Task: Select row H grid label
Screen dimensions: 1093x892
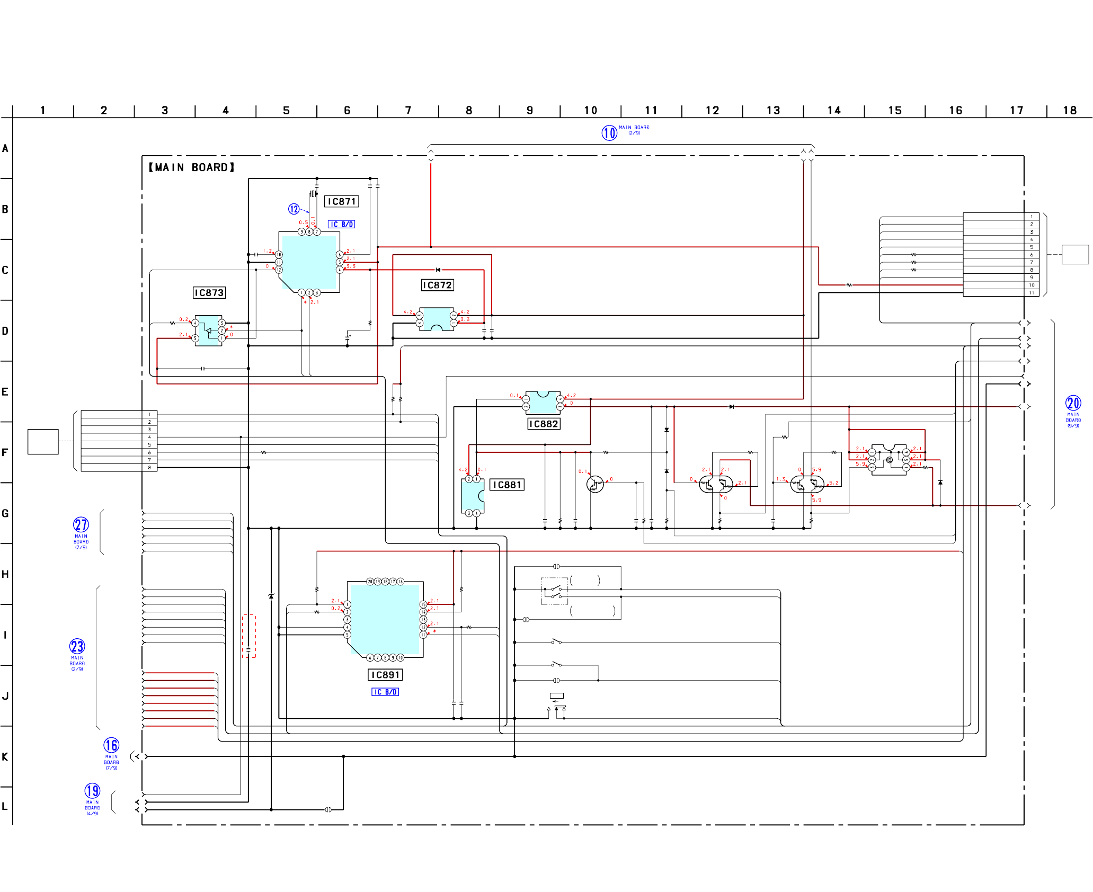Action: click(x=5, y=574)
